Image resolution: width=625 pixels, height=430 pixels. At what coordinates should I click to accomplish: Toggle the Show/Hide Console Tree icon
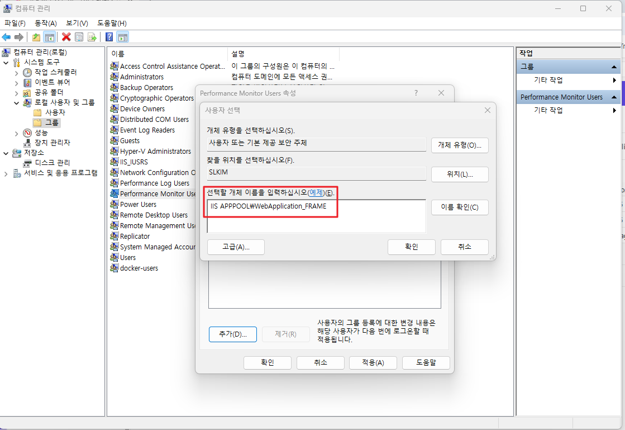50,37
